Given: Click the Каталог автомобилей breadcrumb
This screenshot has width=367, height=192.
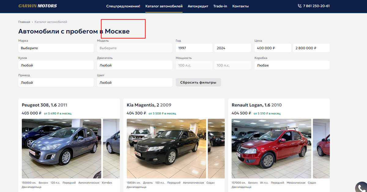Looking at the screenshot, I should click(x=51, y=22).
